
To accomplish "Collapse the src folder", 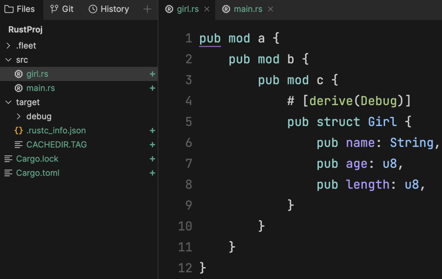I will click(9, 60).
